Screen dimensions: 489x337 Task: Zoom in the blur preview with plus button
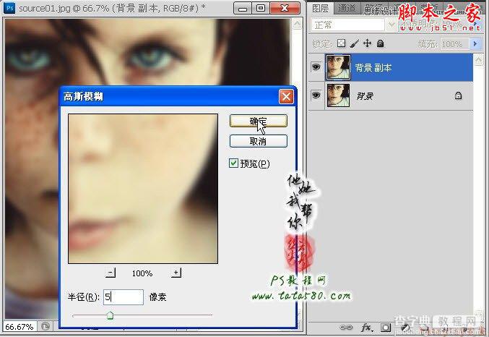(176, 273)
